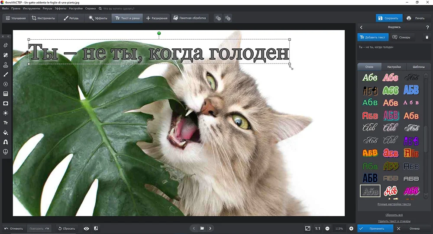Select the clone stamp tool
The height and width of the screenshot is (234, 433).
[x=6, y=65]
